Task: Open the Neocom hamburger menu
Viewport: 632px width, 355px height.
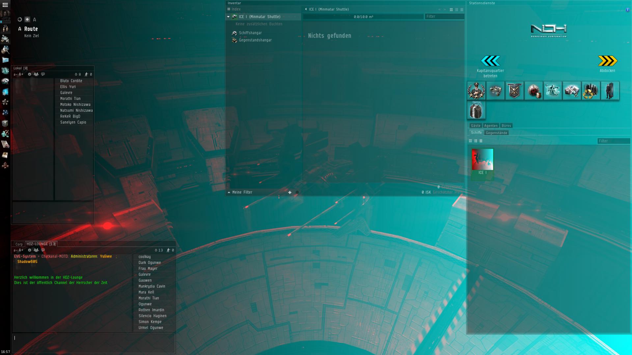Action: pyautogui.click(x=5, y=5)
